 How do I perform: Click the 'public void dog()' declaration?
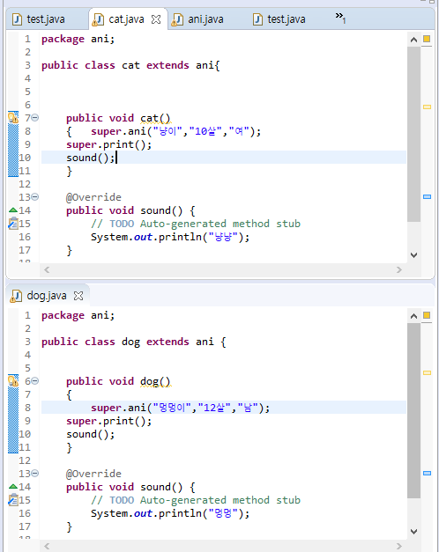(x=118, y=381)
